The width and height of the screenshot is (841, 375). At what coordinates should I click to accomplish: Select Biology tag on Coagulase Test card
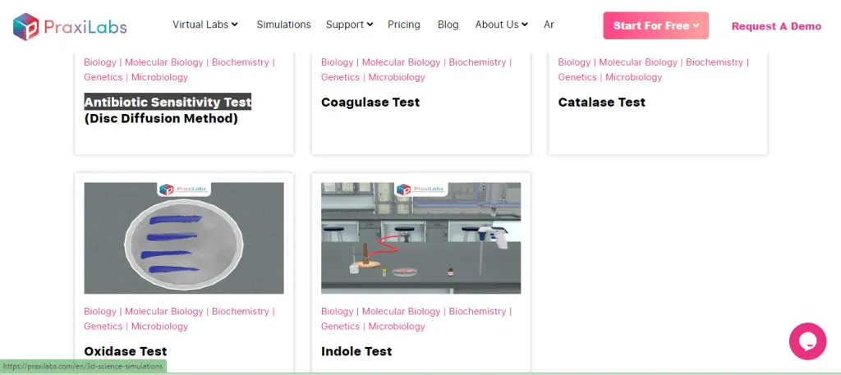(337, 62)
